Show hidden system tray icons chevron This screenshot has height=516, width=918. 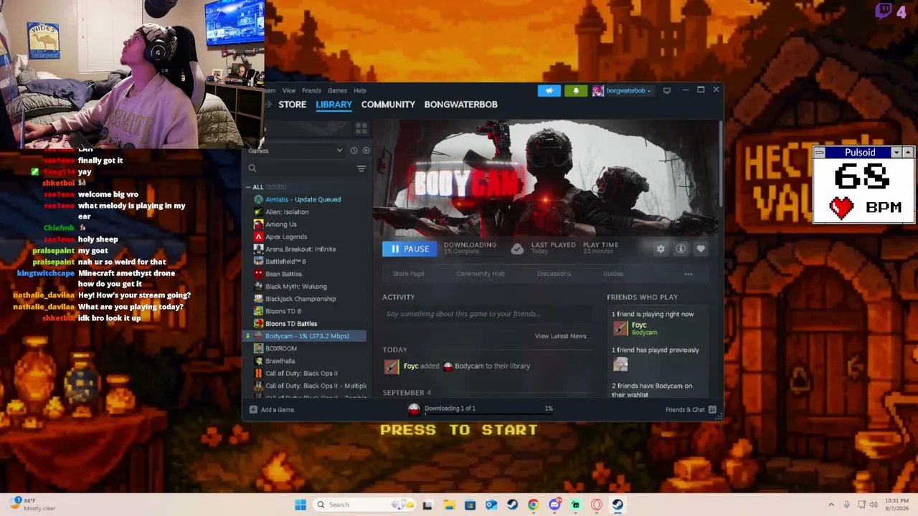831,505
